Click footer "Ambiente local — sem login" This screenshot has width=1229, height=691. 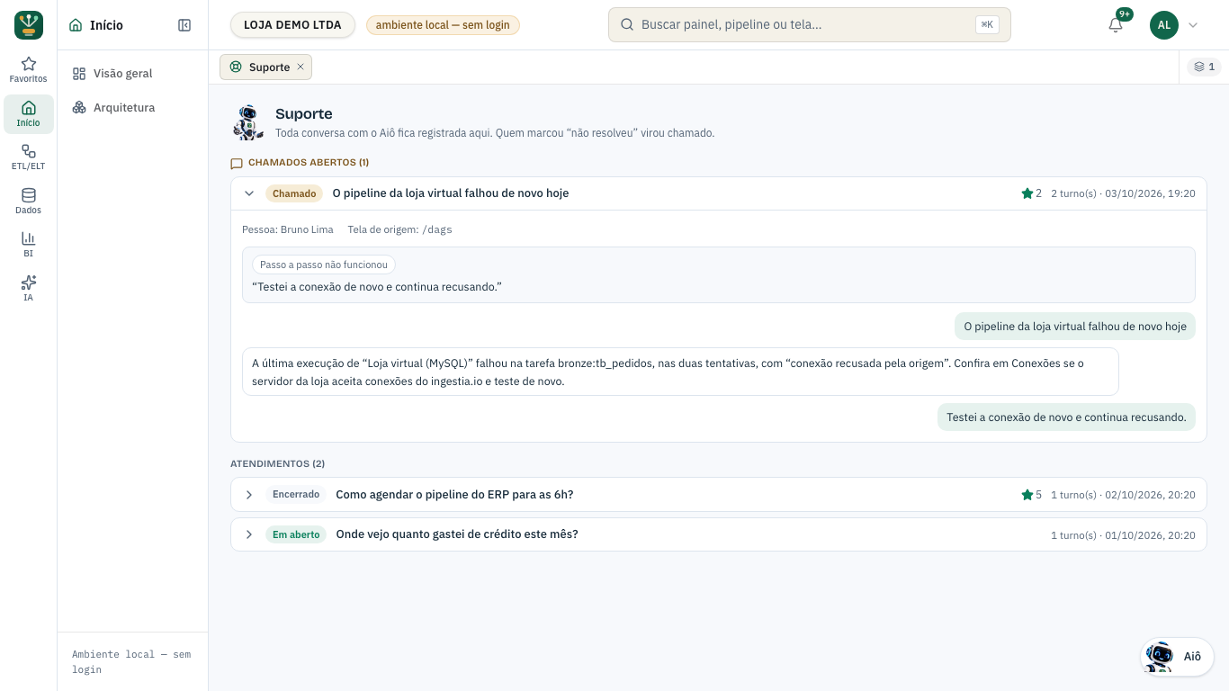(x=131, y=662)
